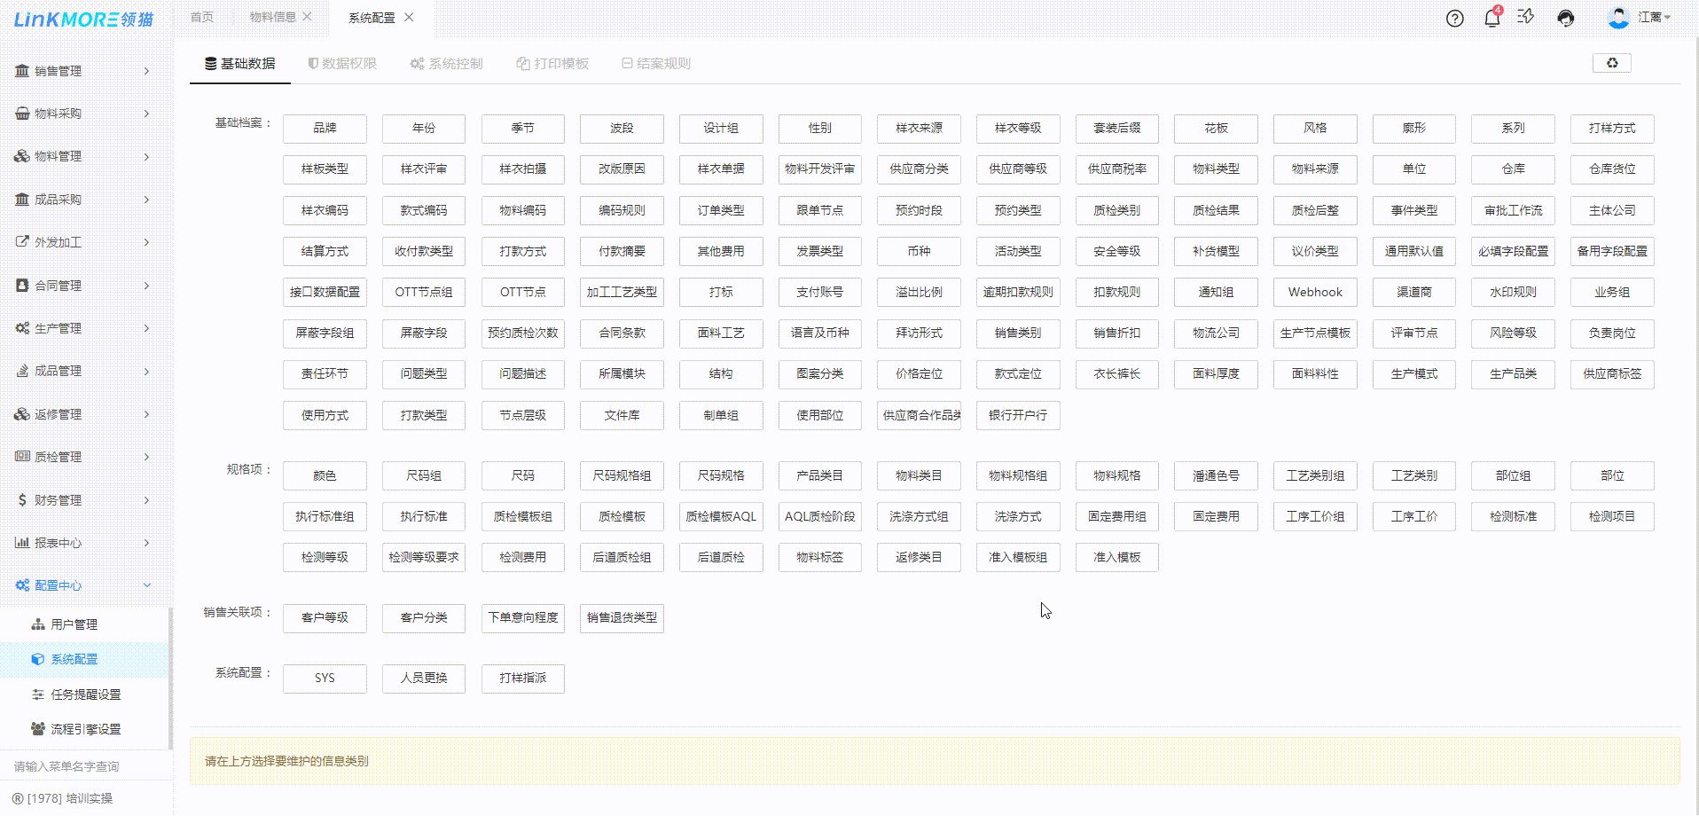This screenshot has height=816, width=1699.
Task: Click the Webhook button
Action: tap(1315, 293)
